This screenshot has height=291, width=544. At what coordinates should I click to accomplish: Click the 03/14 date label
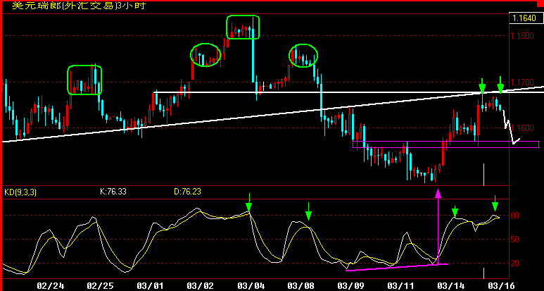[451, 285]
